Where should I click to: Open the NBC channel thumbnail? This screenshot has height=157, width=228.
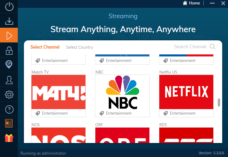tap(122, 92)
